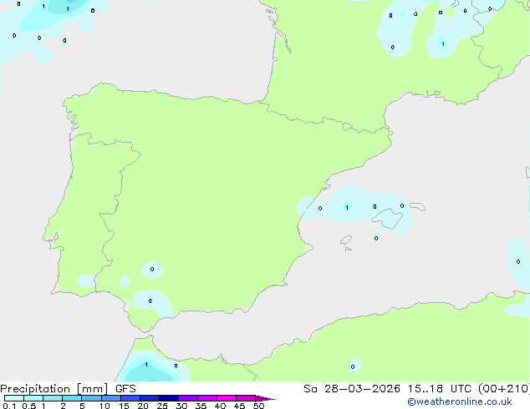The image size is (530, 409).
Task: Select the 35–40 mm violet swatch
Action: [207, 398]
